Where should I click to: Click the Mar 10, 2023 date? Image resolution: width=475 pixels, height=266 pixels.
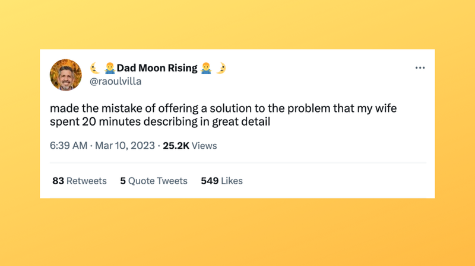125,146
